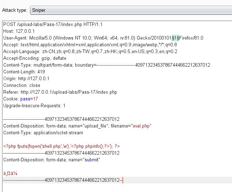Click the application/octet-stream Content-Type line
232x192 pixels.
click(43, 133)
